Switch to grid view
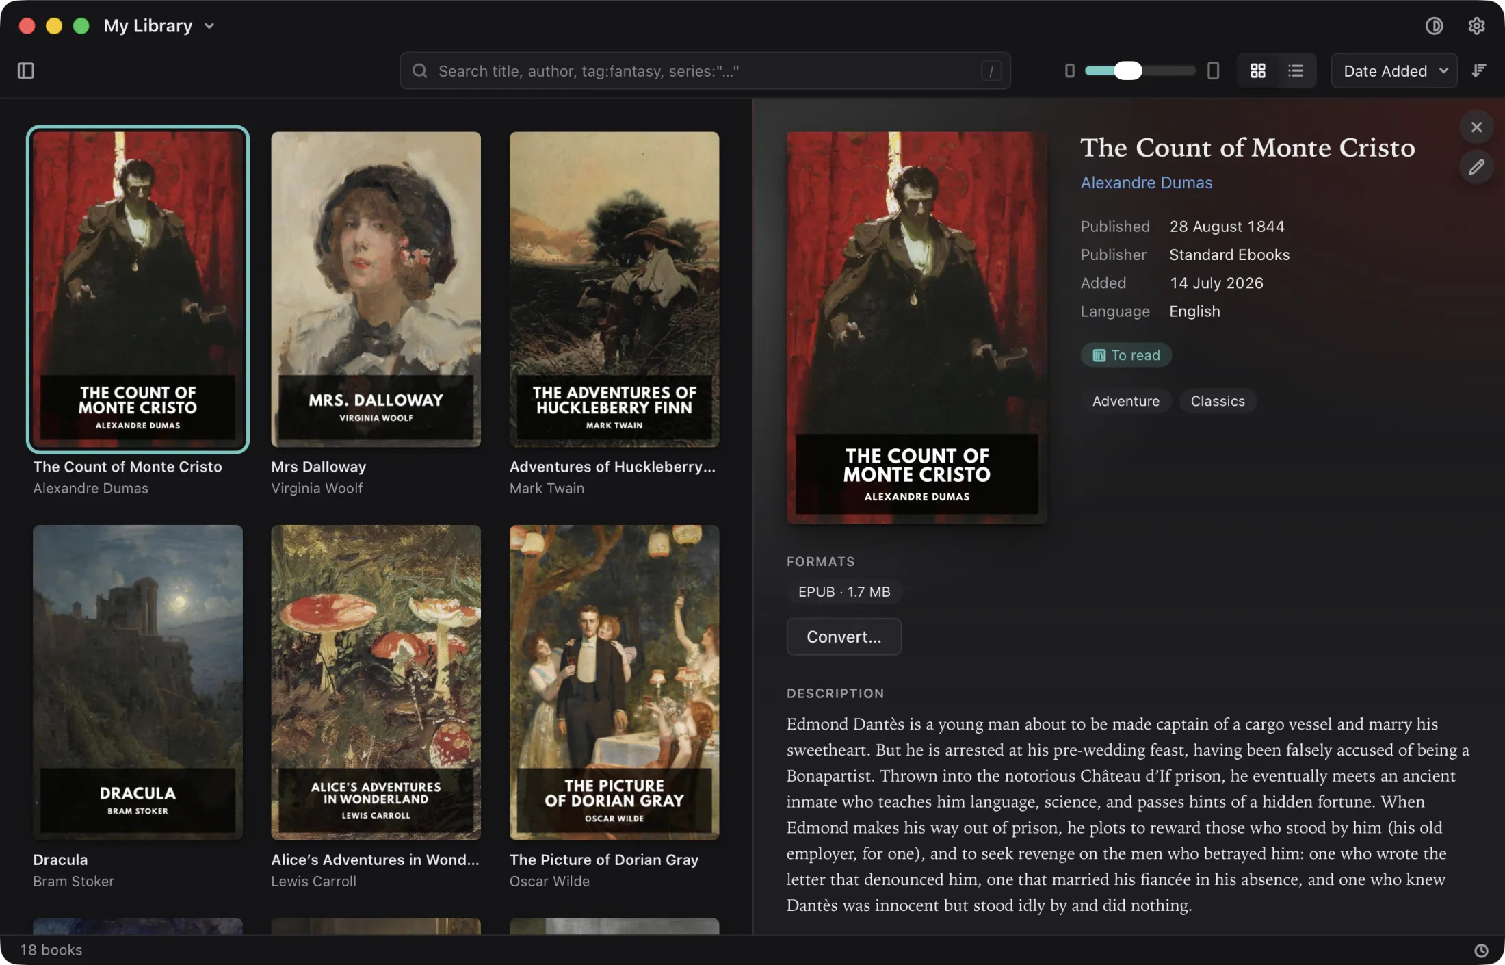Image resolution: width=1505 pixels, height=965 pixels. click(x=1257, y=70)
